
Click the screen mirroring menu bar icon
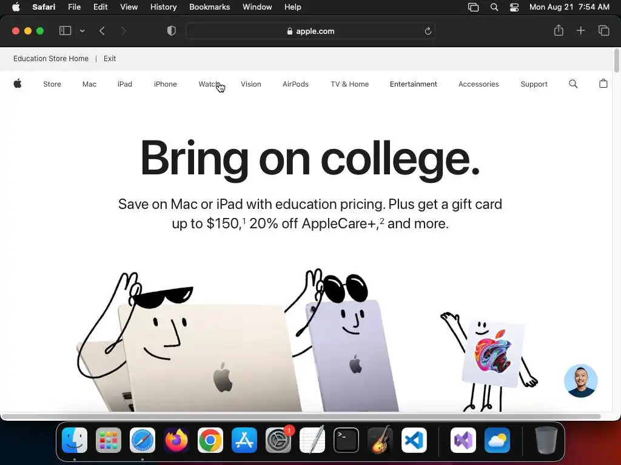pyautogui.click(x=473, y=7)
